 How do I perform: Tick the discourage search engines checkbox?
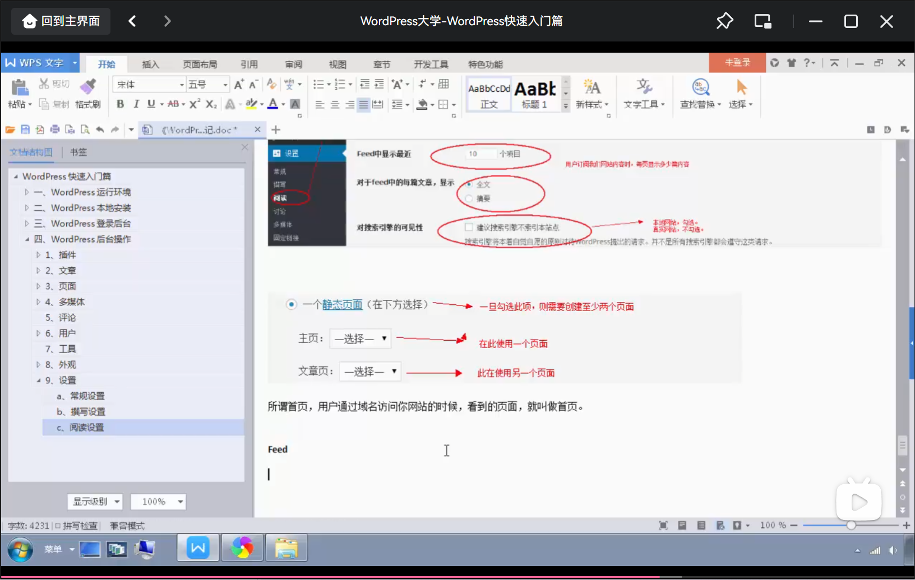(469, 227)
